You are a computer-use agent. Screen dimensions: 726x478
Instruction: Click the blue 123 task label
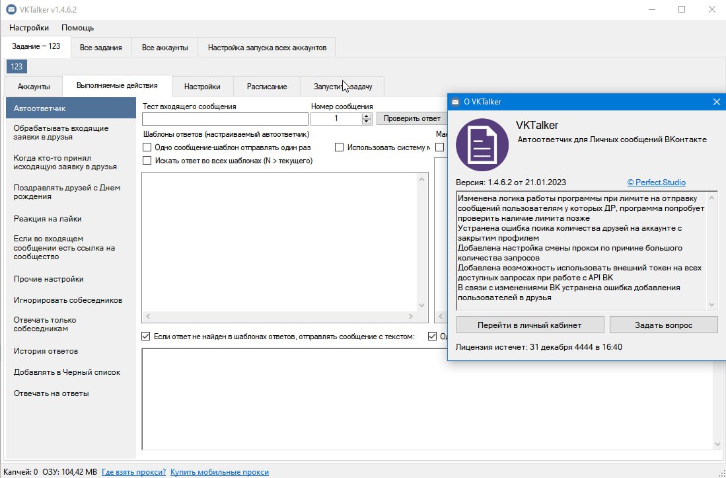17,66
